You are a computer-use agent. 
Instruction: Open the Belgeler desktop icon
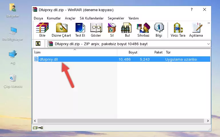pyautogui.click(x=13, y=11)
